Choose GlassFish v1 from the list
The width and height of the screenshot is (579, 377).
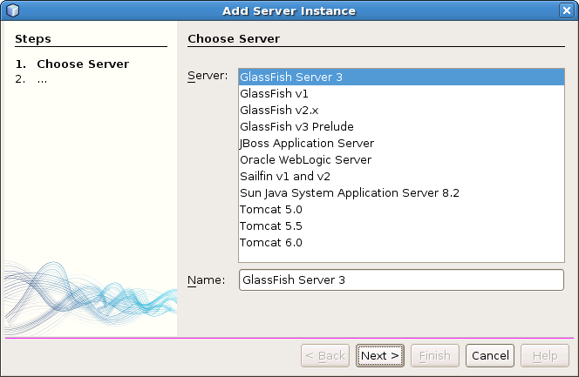tap(274, 93)
